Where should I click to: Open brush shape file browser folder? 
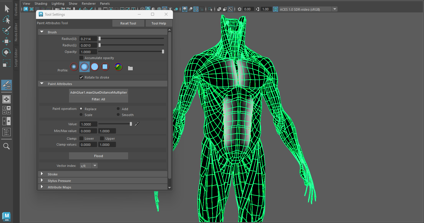pyautogui.click(x=130, y=68)
